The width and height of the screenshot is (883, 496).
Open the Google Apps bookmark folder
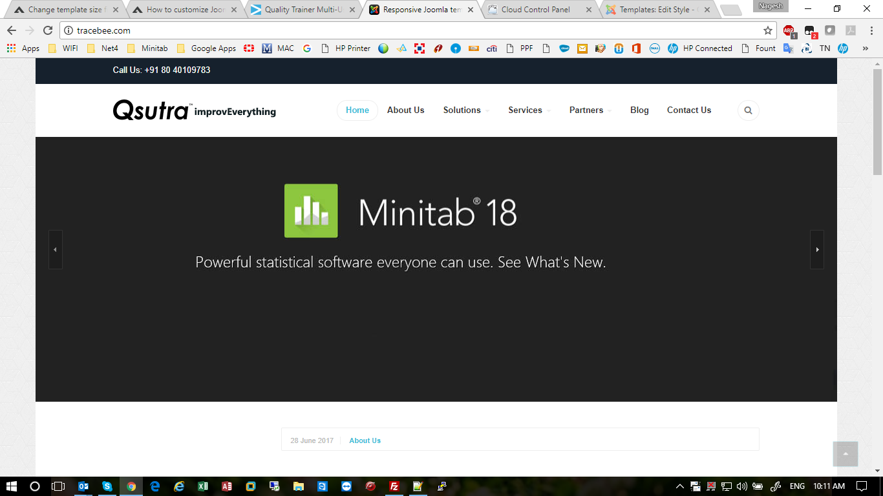pyautogui.click(x=206, y=48)
